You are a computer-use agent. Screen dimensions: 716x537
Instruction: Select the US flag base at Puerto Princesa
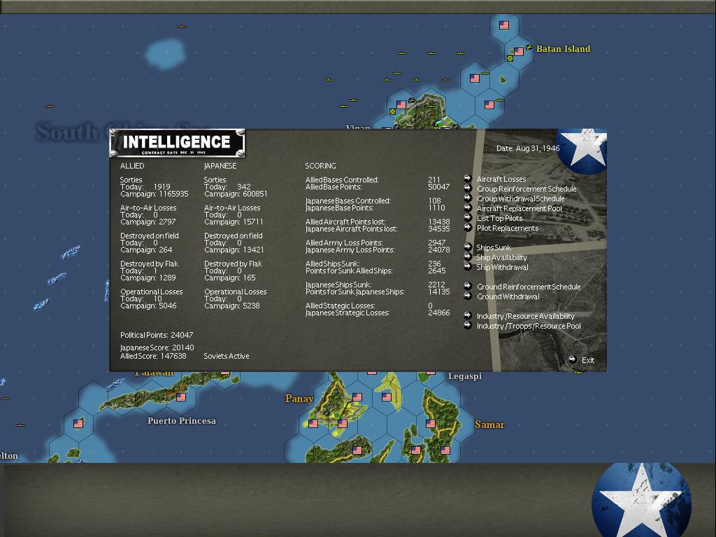(181, 397)
